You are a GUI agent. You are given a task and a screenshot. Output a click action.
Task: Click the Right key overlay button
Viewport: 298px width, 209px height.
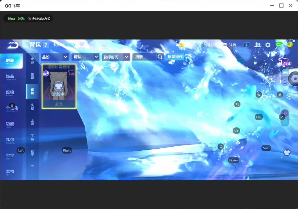click(x=67, y=150)
